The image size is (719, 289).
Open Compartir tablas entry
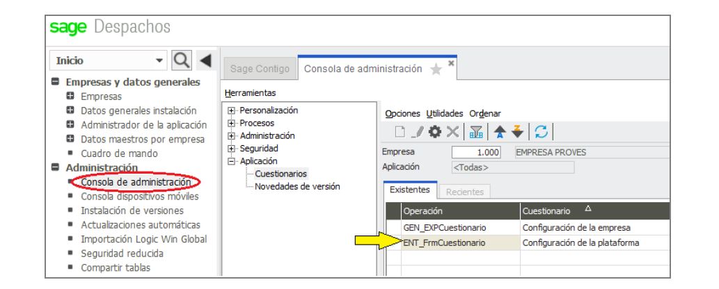116,267
